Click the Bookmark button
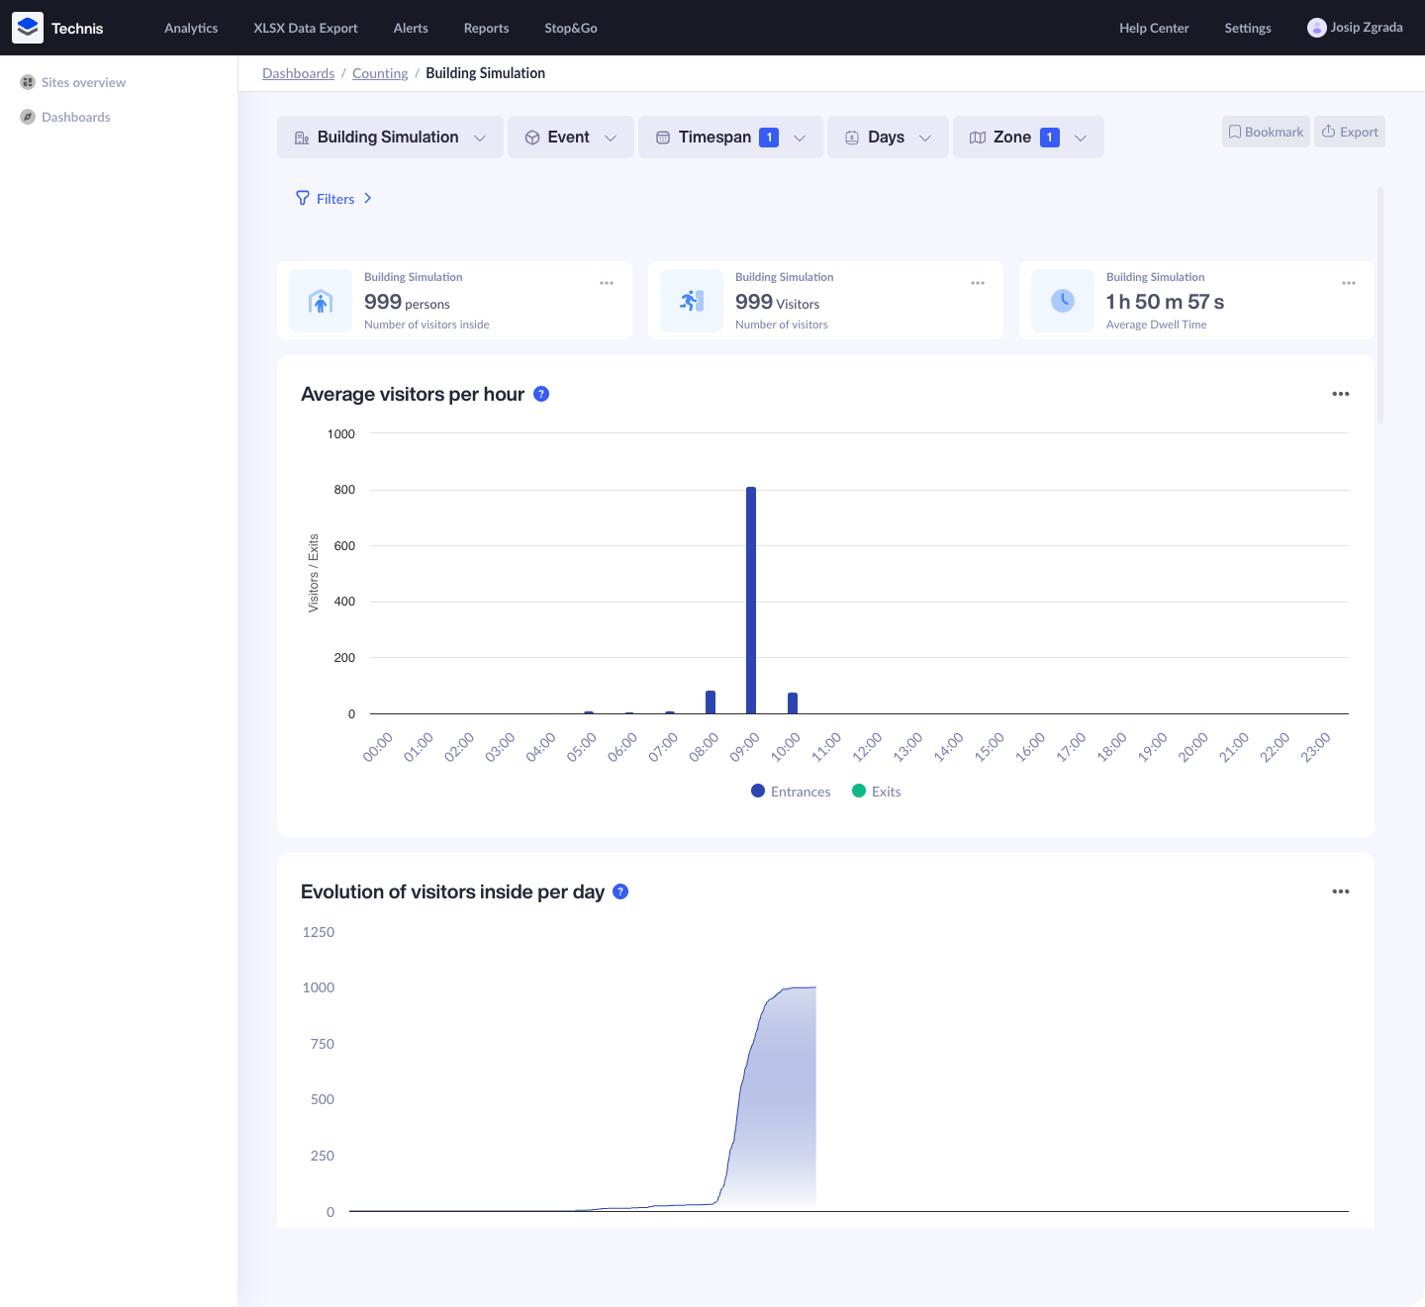Image resolution: width=1425 pixels, height=1307 pixels. tap(1266, 132)
